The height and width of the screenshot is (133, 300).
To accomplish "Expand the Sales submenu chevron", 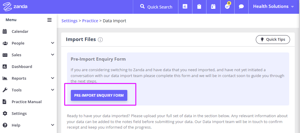I will (53, 55).
